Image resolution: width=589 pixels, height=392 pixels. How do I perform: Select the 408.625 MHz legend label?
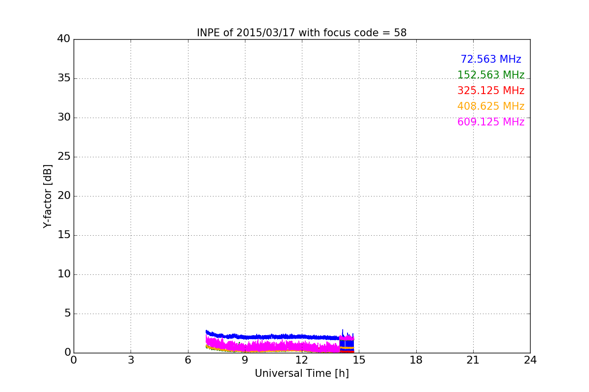click(491, 106)
